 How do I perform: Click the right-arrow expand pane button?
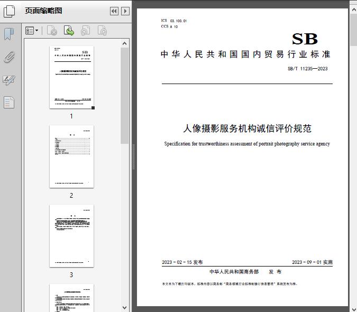click(125, 11)
